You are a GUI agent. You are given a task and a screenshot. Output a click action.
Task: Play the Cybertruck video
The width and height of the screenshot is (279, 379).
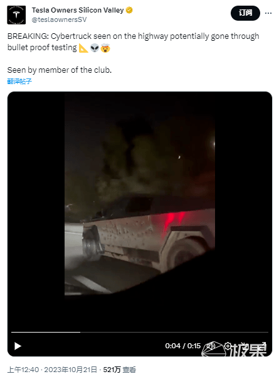coord(18,346)
